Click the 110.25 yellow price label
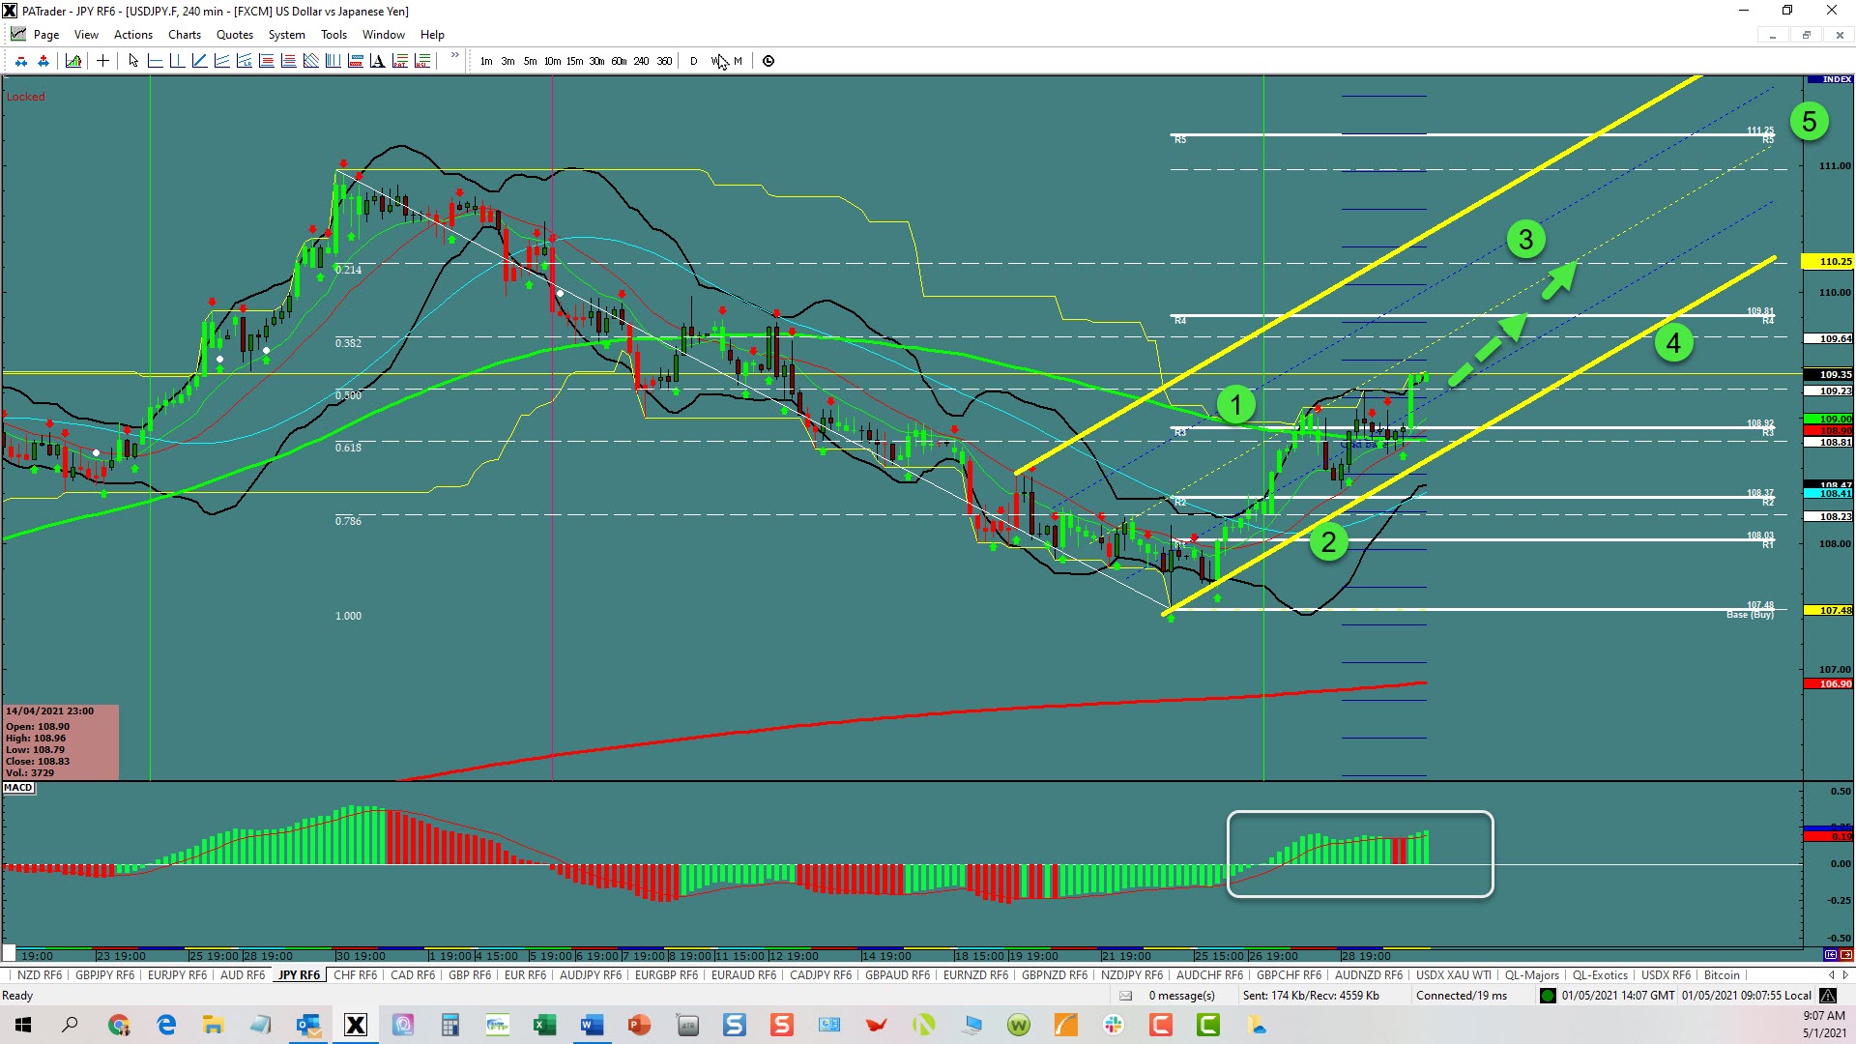Viewport: 1856px width, 1044px height. (1834, 262)
